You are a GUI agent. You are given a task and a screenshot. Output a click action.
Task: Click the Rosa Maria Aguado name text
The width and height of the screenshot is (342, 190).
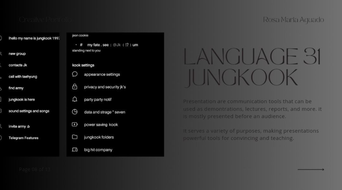coord(293,20)
